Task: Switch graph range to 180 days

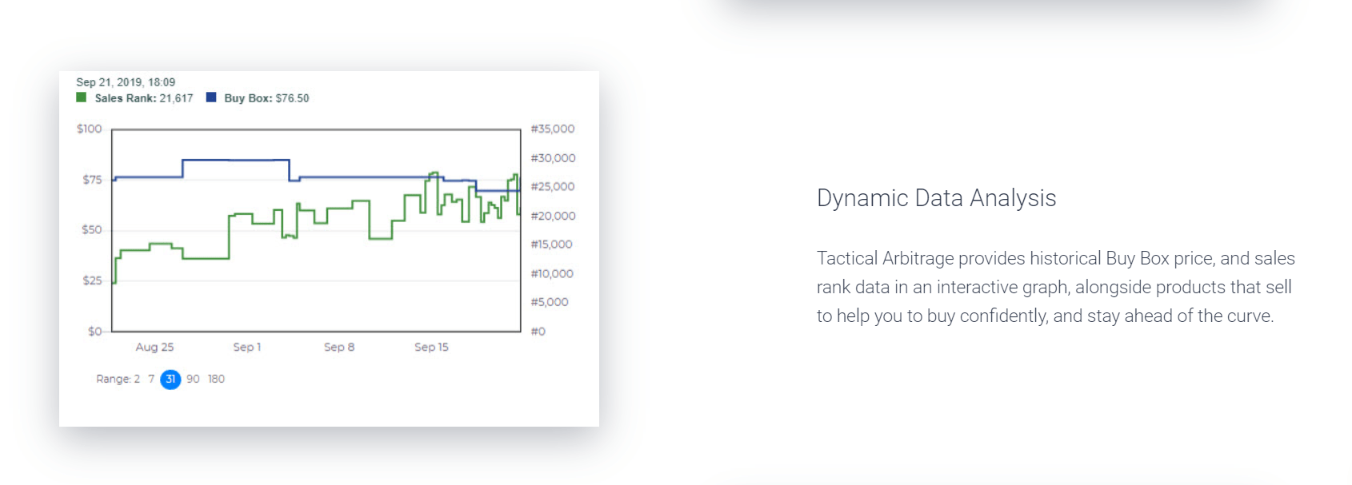Action: tap(216, 379)
